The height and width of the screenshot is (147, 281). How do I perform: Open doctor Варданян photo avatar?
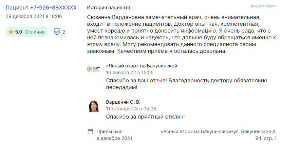point(94,106)
